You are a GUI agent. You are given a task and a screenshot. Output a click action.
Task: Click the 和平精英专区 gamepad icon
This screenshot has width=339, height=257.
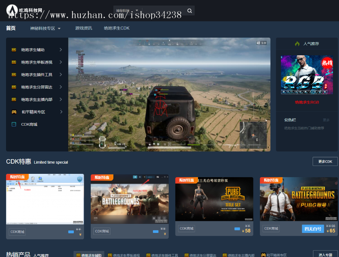point(14,112)
